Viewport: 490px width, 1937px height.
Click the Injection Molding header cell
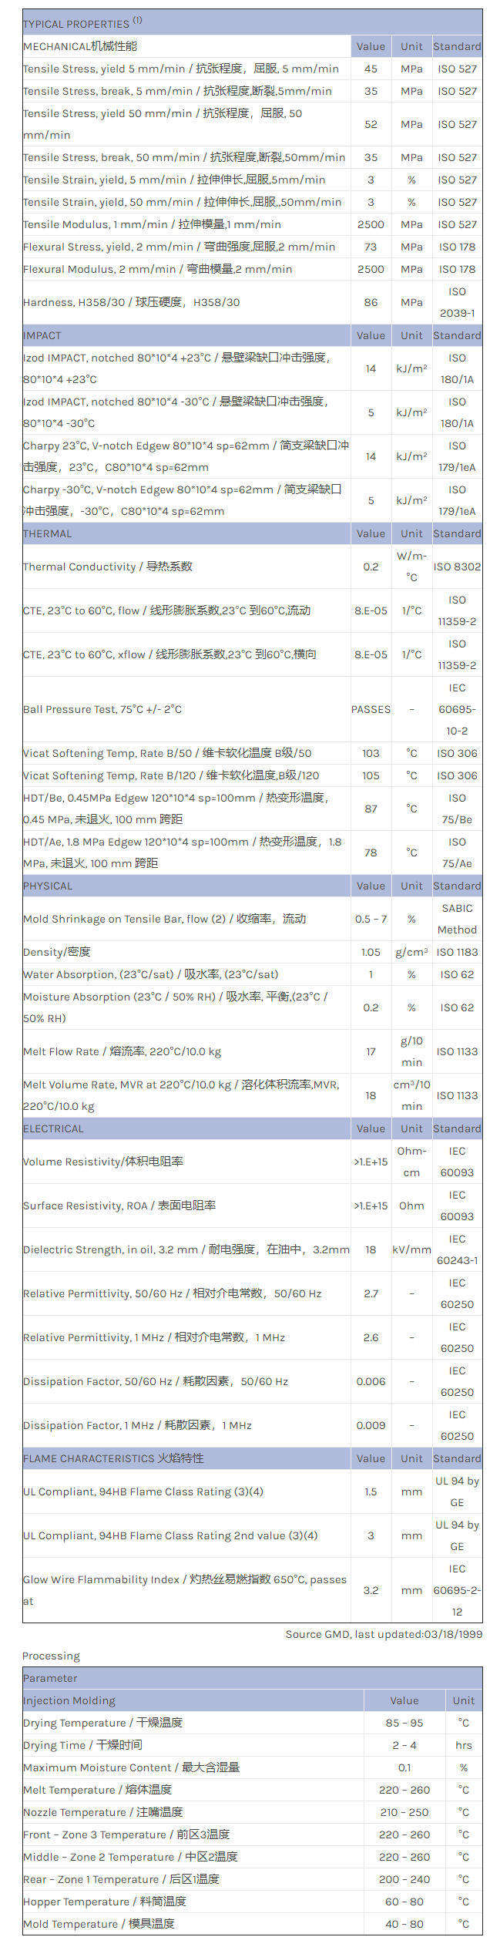[x=69, y=1700]
